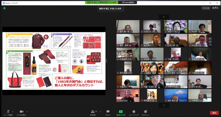The width and height of the screenshot is (221, 117).
Task: Switch layout with the 表示 view button
Action: pyautogui.click(x=215, y=8)
